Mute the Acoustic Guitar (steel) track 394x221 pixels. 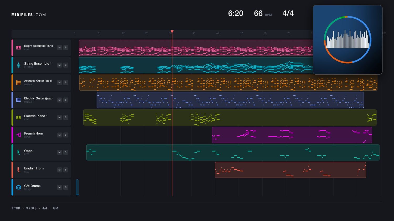coord(60,82)
